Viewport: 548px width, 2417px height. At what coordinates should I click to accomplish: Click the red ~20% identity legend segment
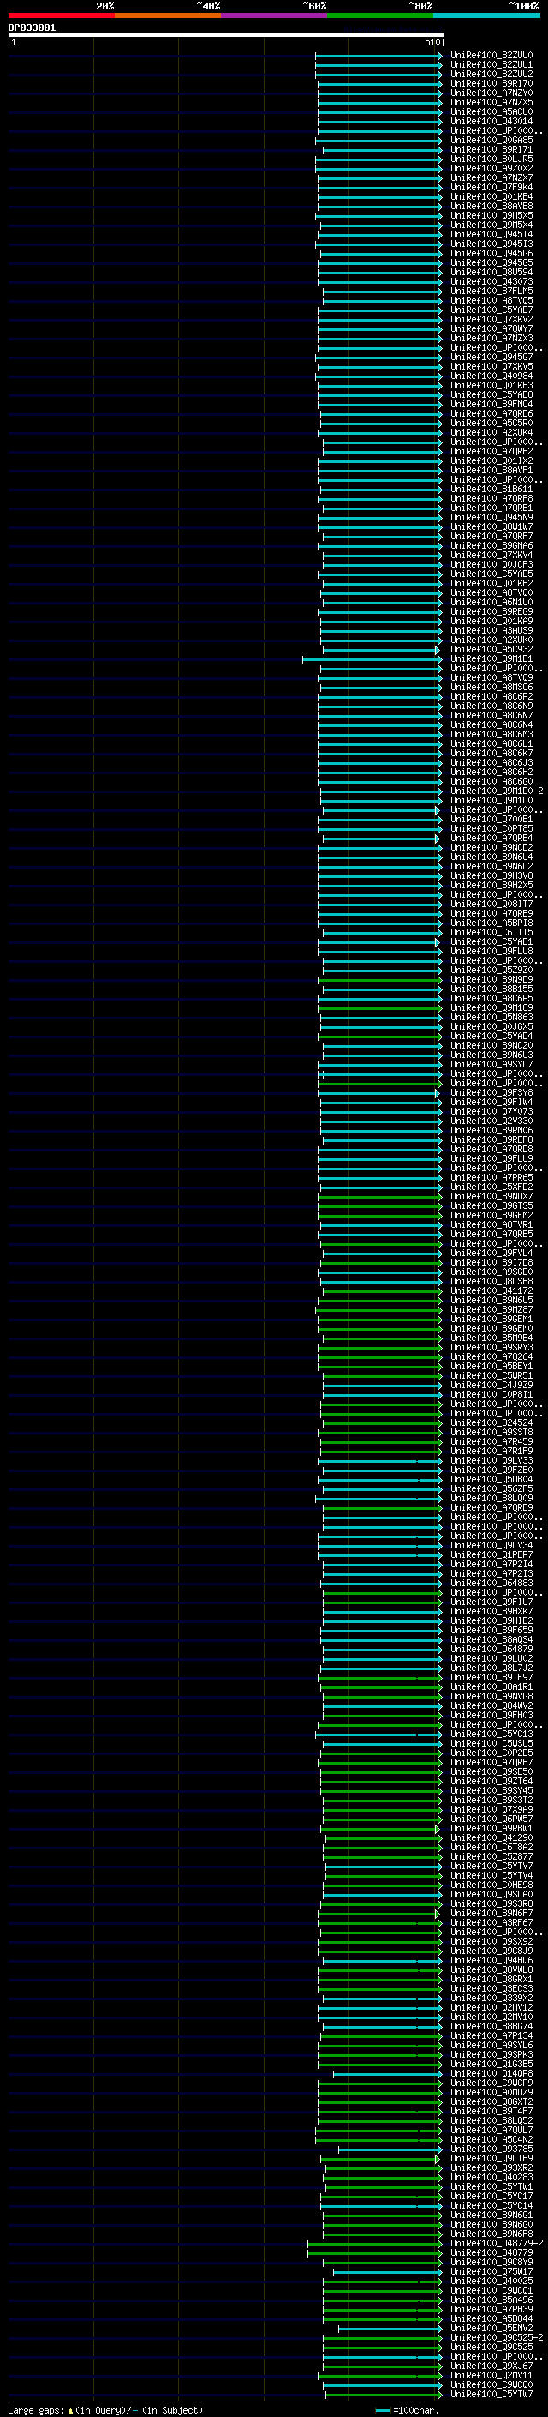61,15
